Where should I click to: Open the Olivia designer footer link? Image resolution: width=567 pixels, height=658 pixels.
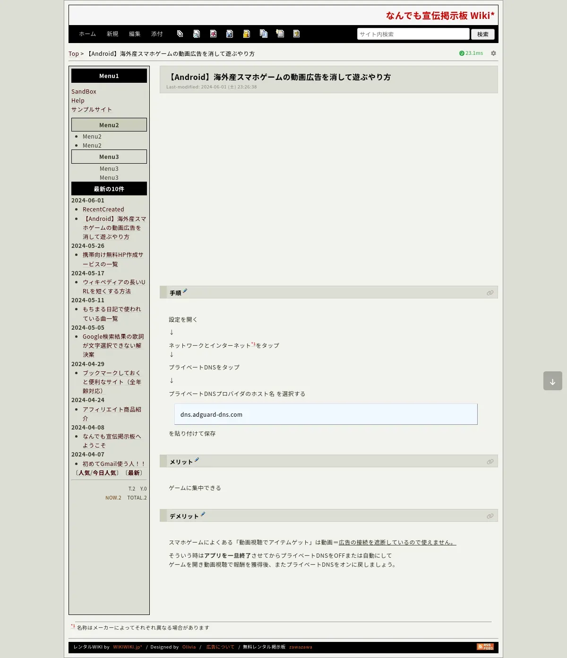(x=189, y=647)
